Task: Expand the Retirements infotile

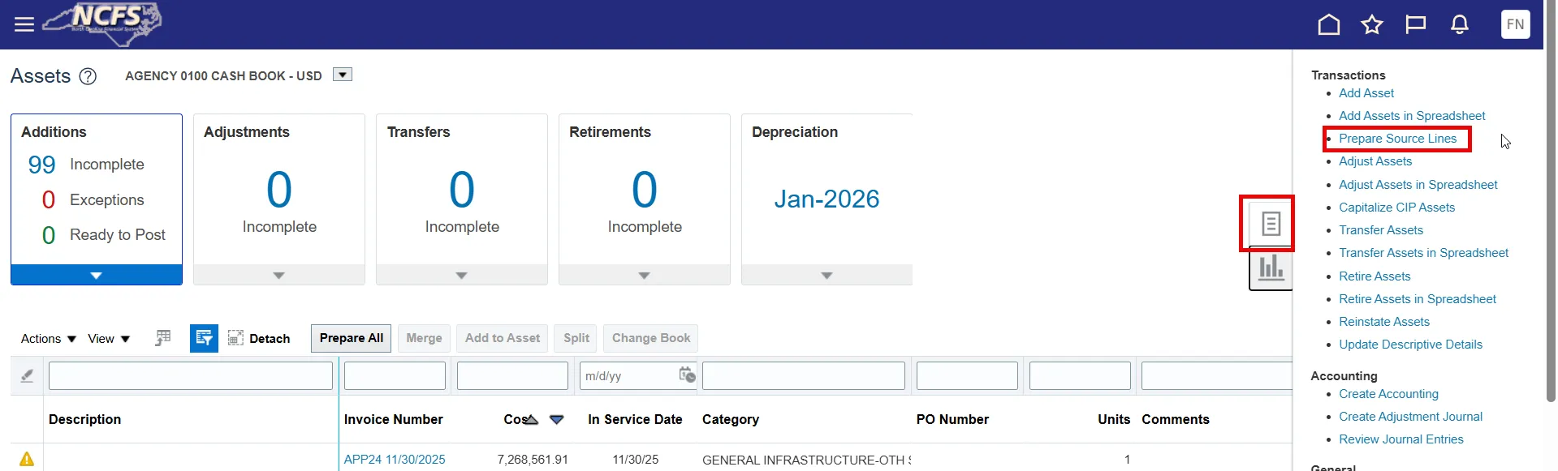Action: pyautogui.click(x=645, y=275)
